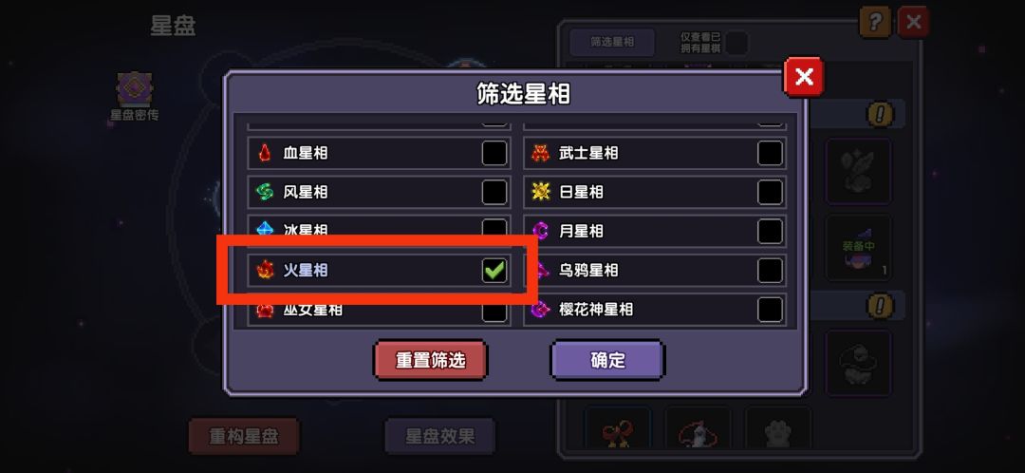The width and height of the screenshot is (1025, 473).
Task: Check the 樱花神星相 checkbox
Action: 770,309
